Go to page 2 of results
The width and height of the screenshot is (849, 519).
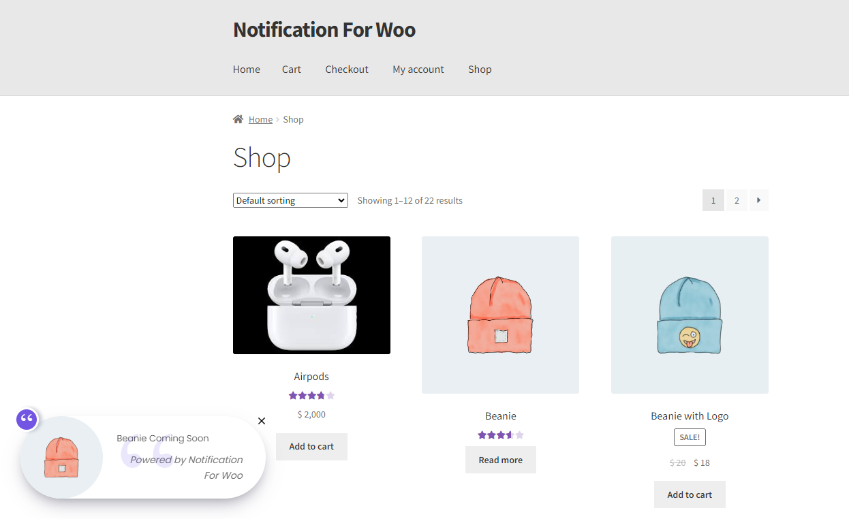737,200
